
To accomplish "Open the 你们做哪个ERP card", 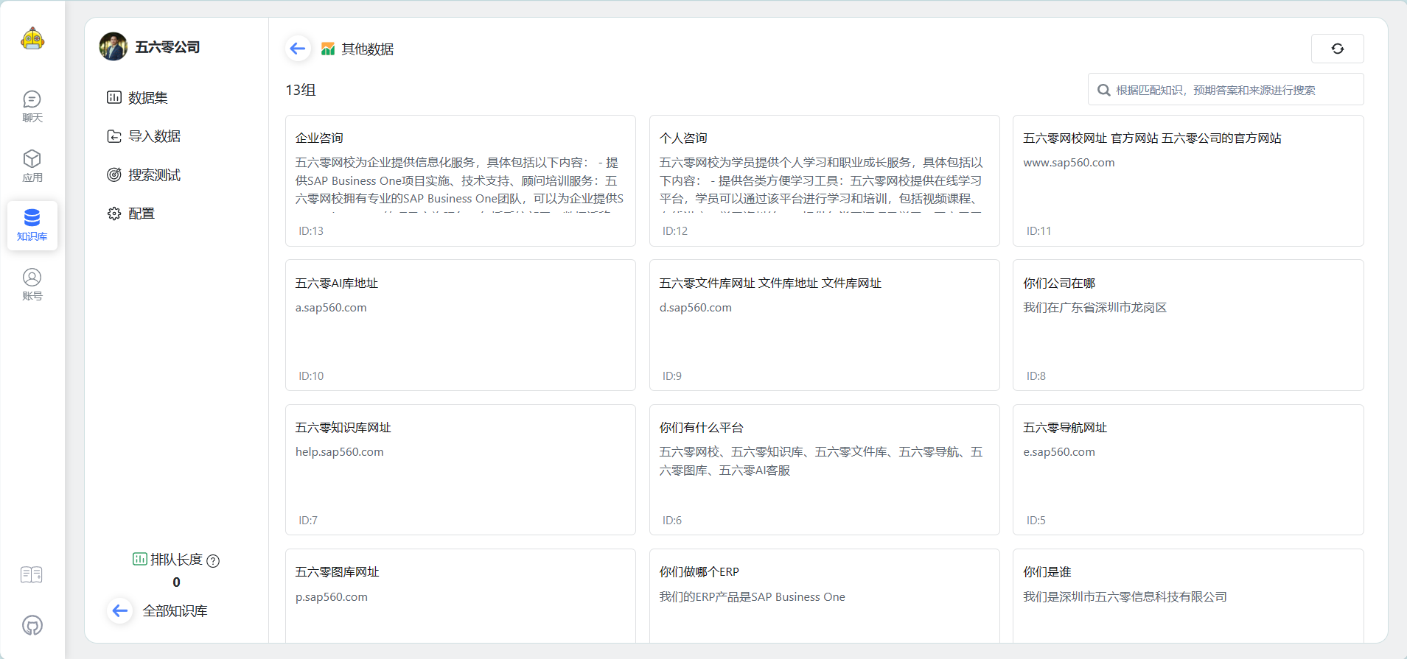I will click(824, 596).
